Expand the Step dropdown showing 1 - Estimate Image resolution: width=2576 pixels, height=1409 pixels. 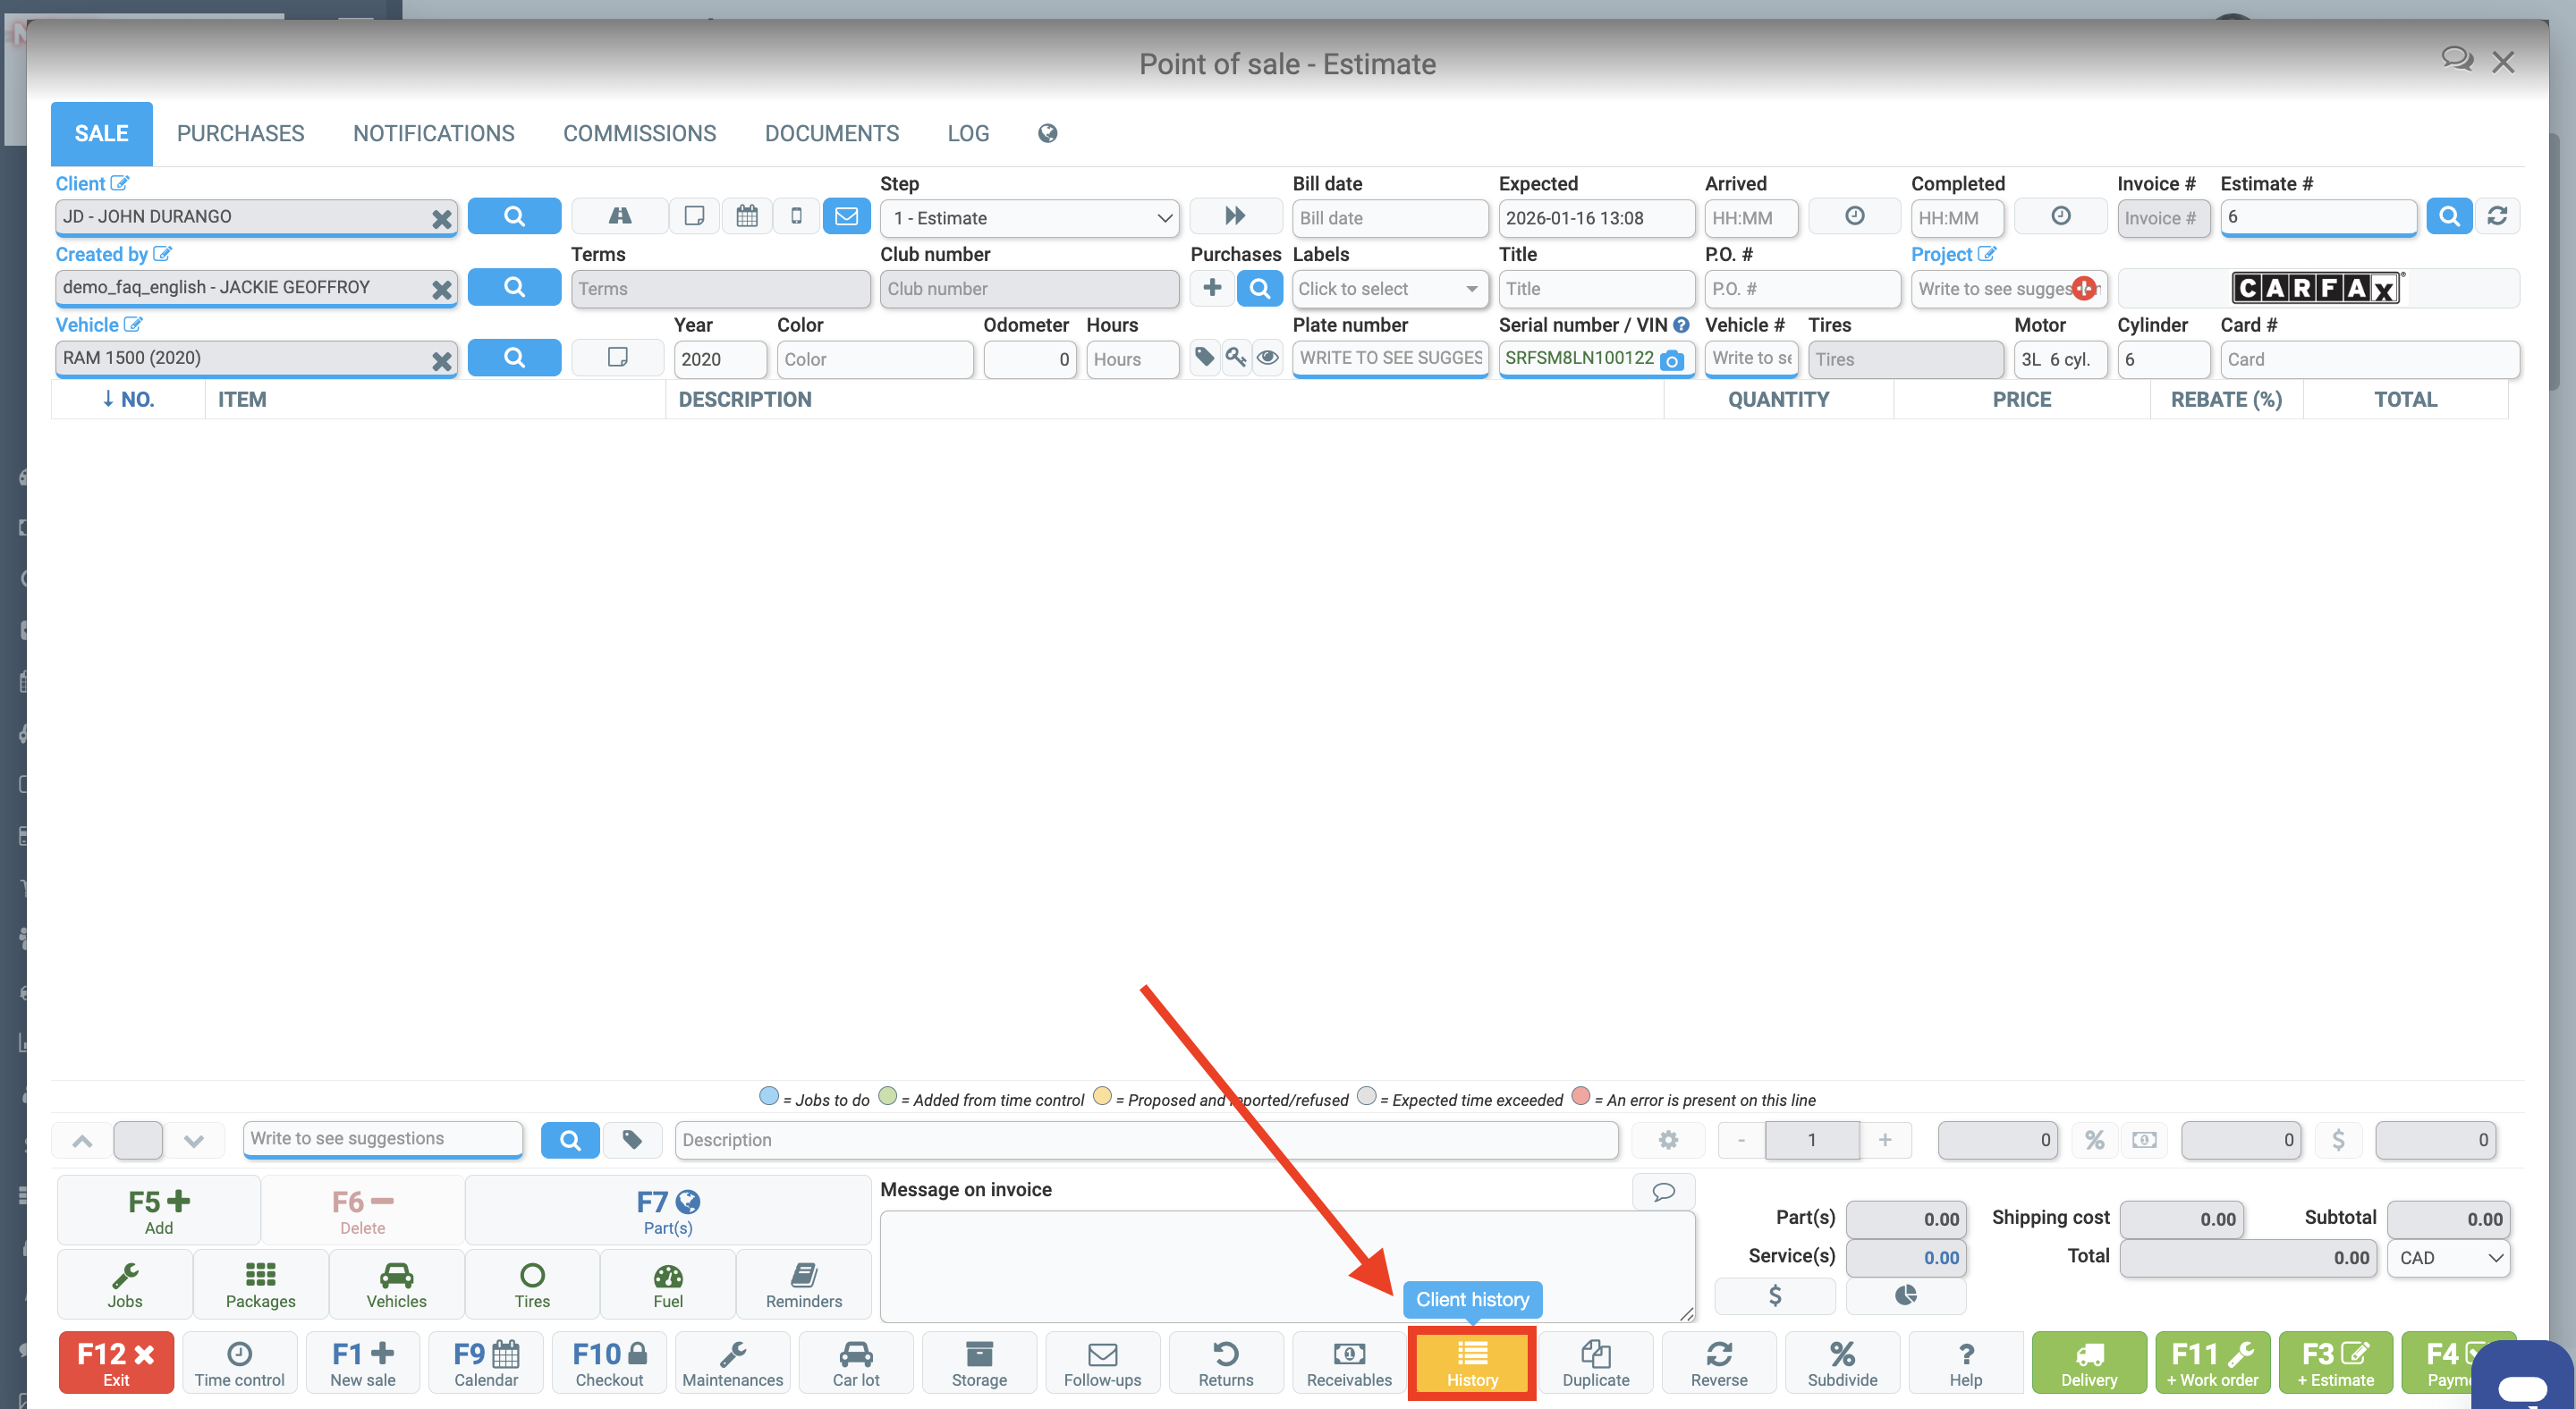coord(1029,218)
